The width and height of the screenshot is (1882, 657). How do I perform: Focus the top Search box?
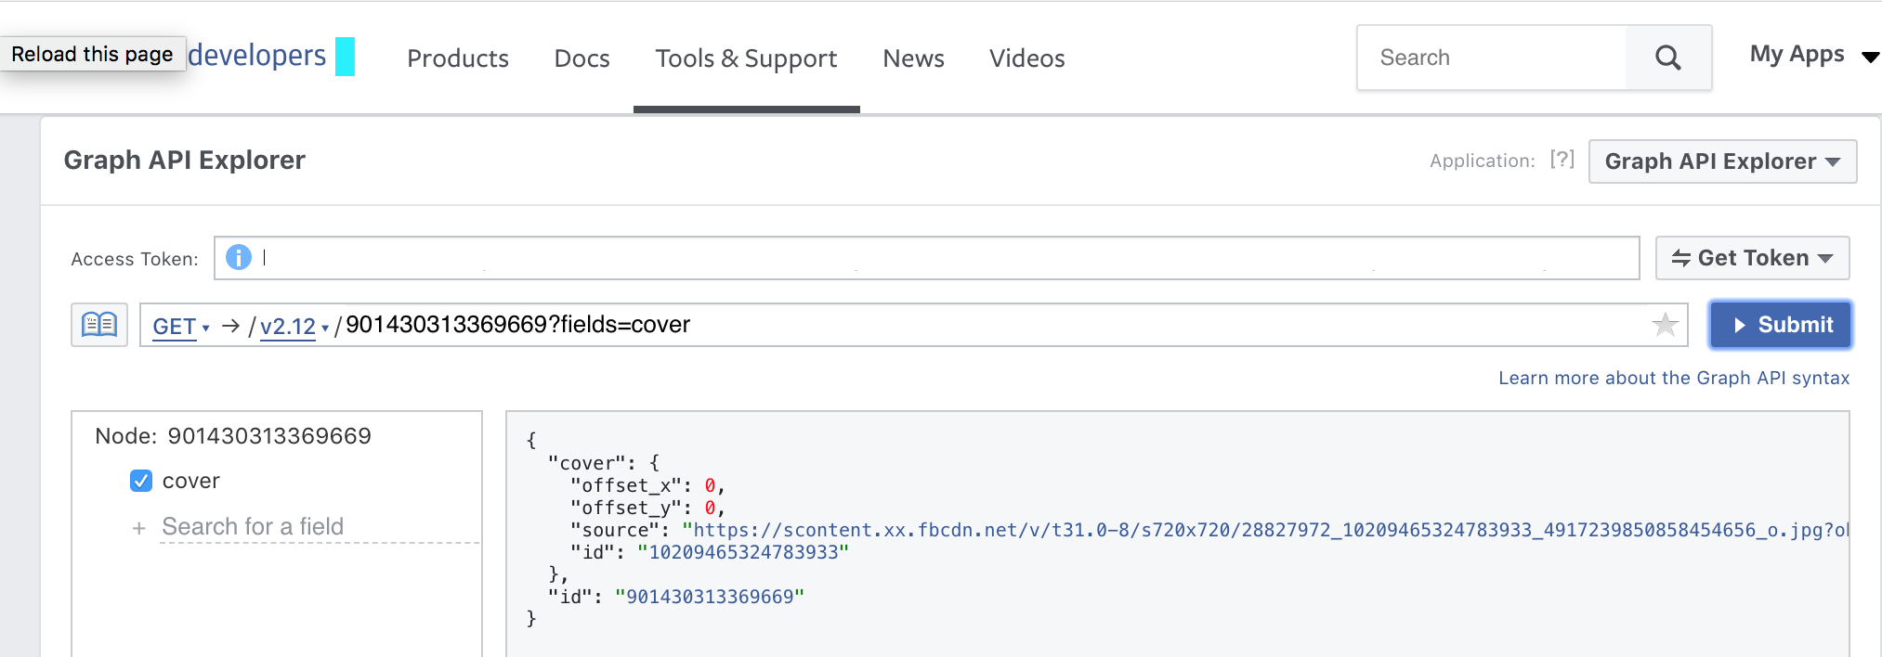click(x=1492, y=58)
